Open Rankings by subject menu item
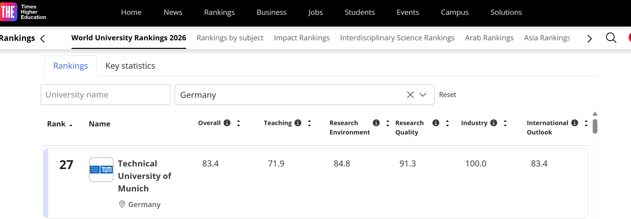Screen dimensions: 631x219 [x=230, y=38]
